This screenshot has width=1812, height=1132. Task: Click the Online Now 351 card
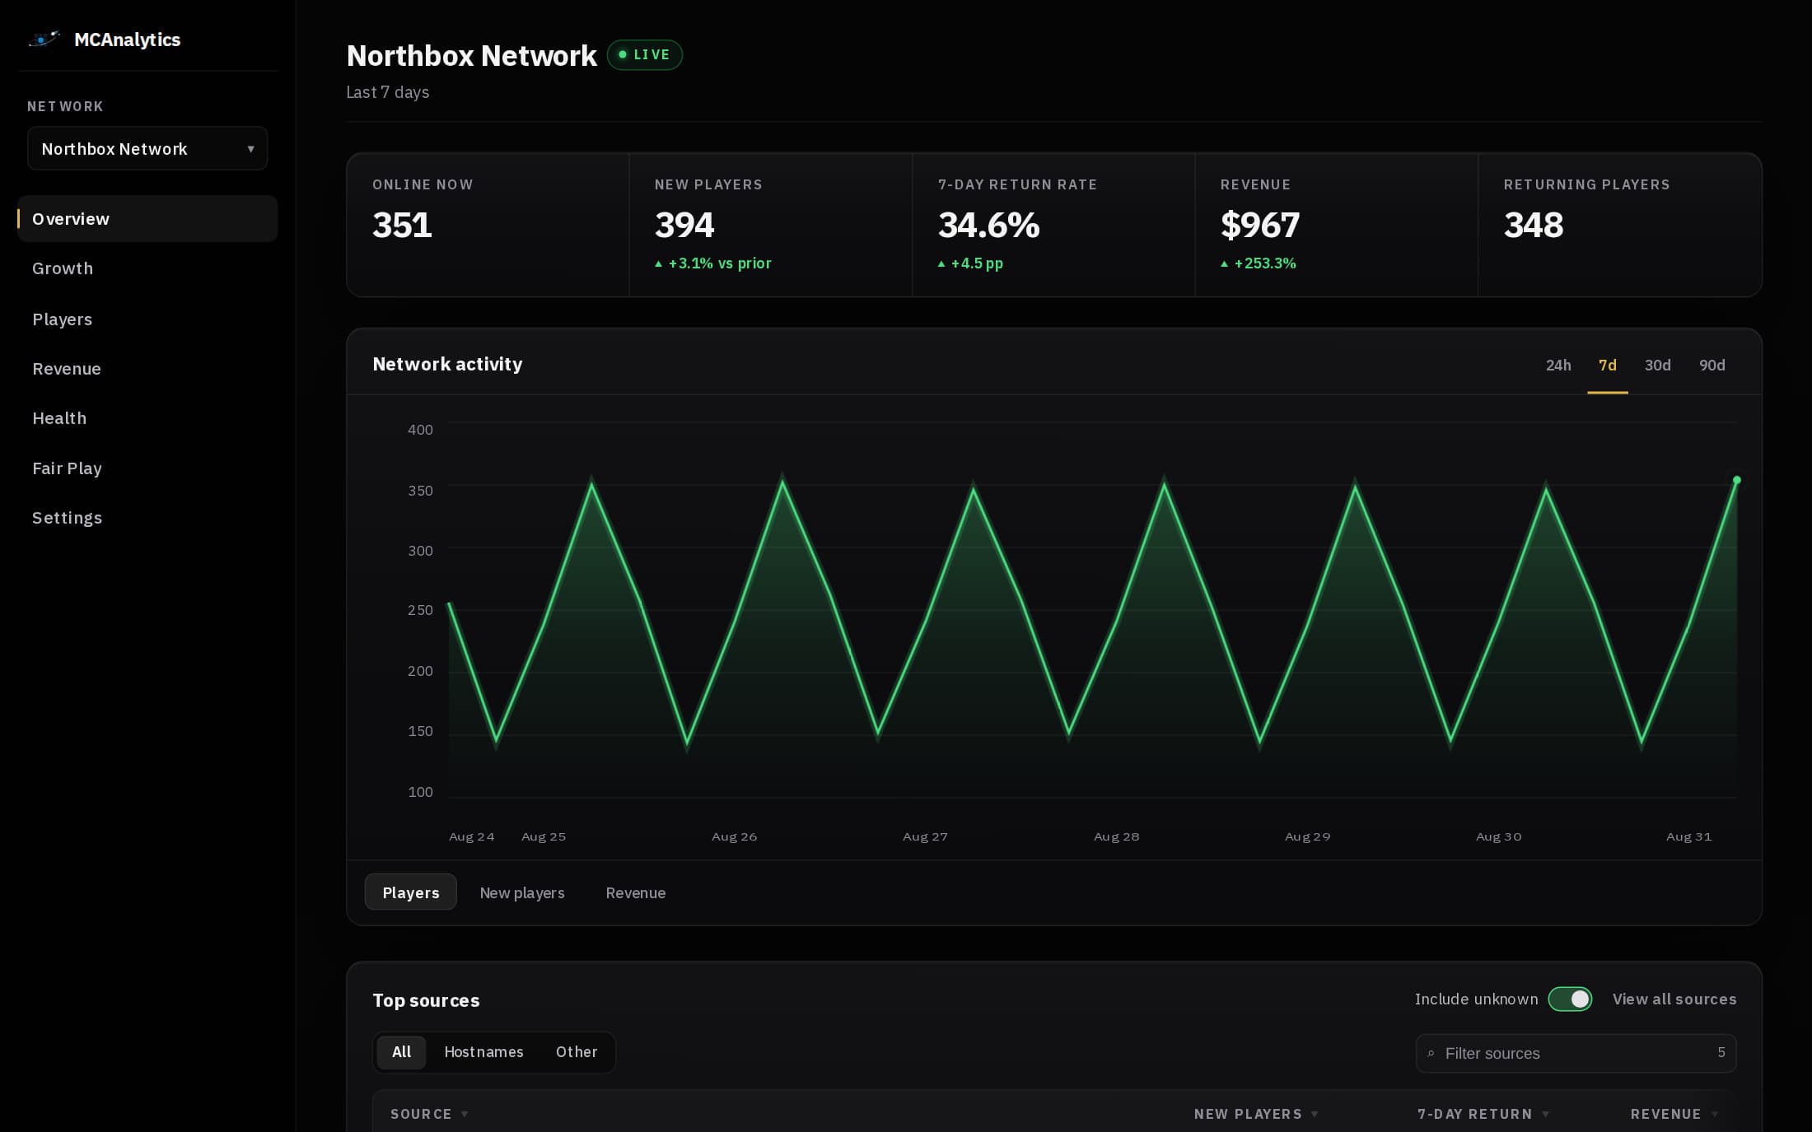click(488, 225)
